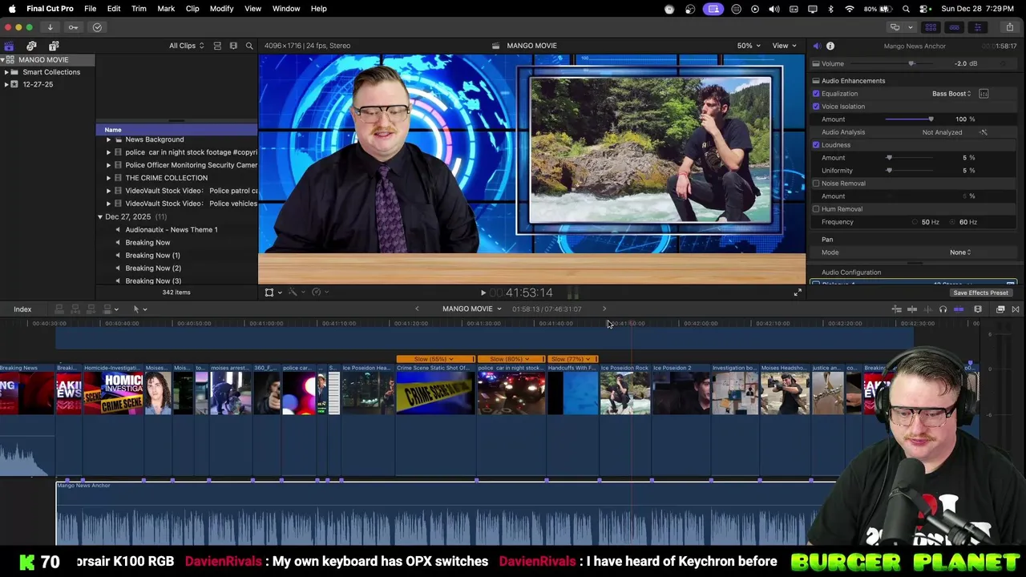Expand the Smart Collections folder
This screenshot has width=1026, height=577.
pyautogui.click(x=6, y=72)
